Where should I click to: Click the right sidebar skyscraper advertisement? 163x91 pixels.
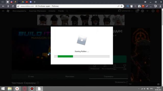pyautogui.click(x=140, y=55)
